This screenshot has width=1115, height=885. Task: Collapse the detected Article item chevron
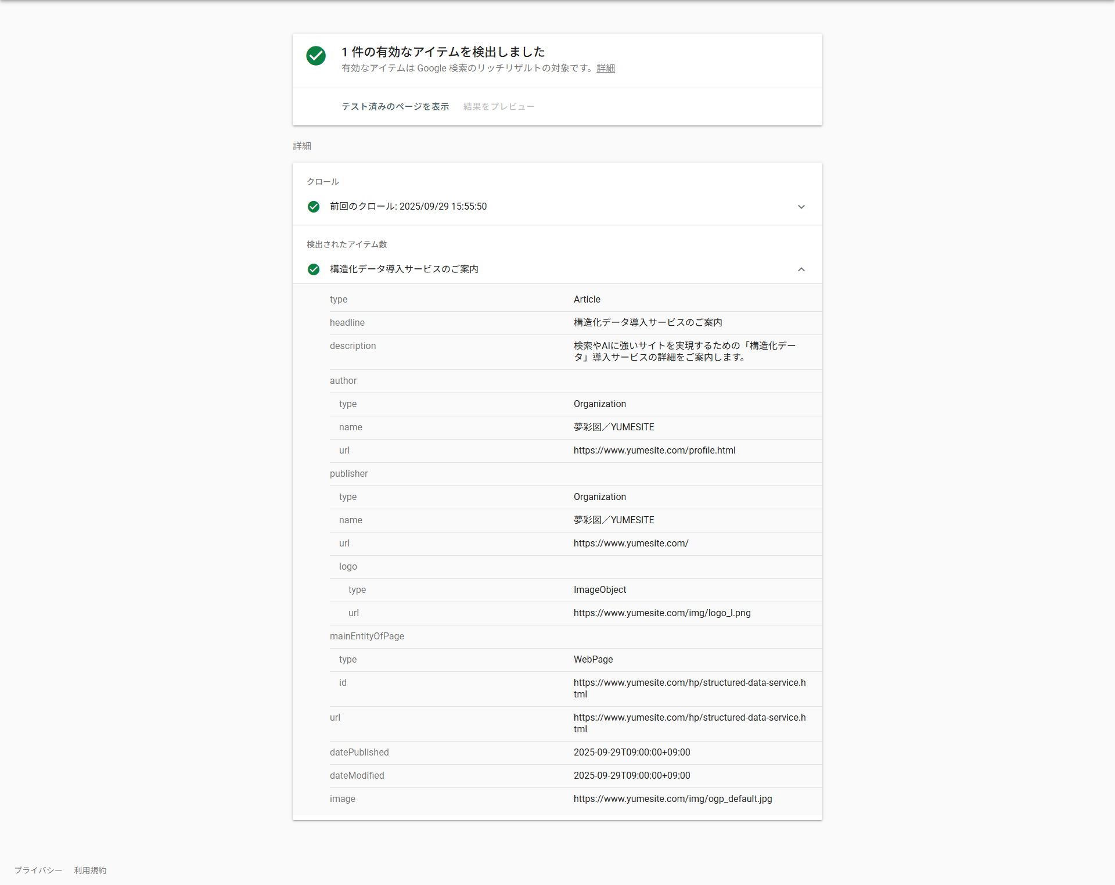[801, 269]
